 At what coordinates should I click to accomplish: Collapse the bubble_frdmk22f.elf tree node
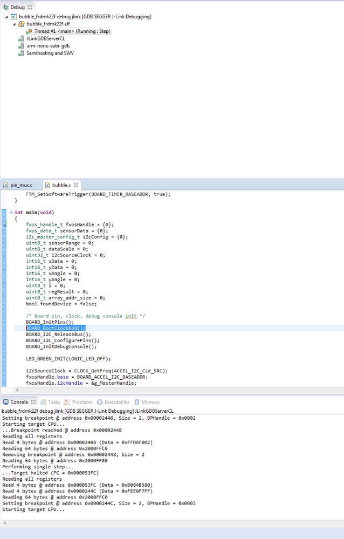(14, 24)
